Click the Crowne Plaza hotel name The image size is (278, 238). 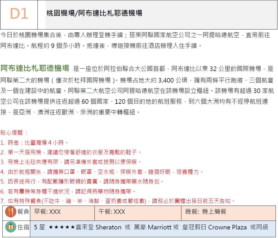pos(227,227)
